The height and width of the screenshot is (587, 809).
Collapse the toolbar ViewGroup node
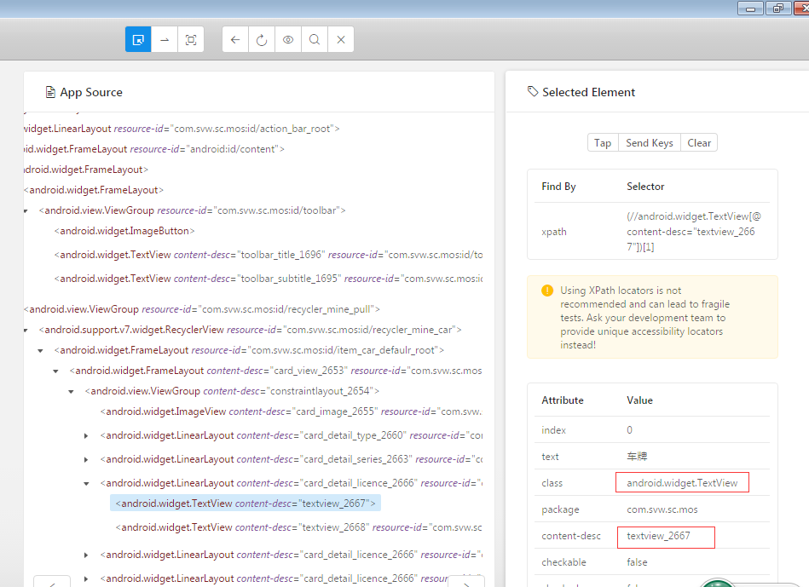26,211
